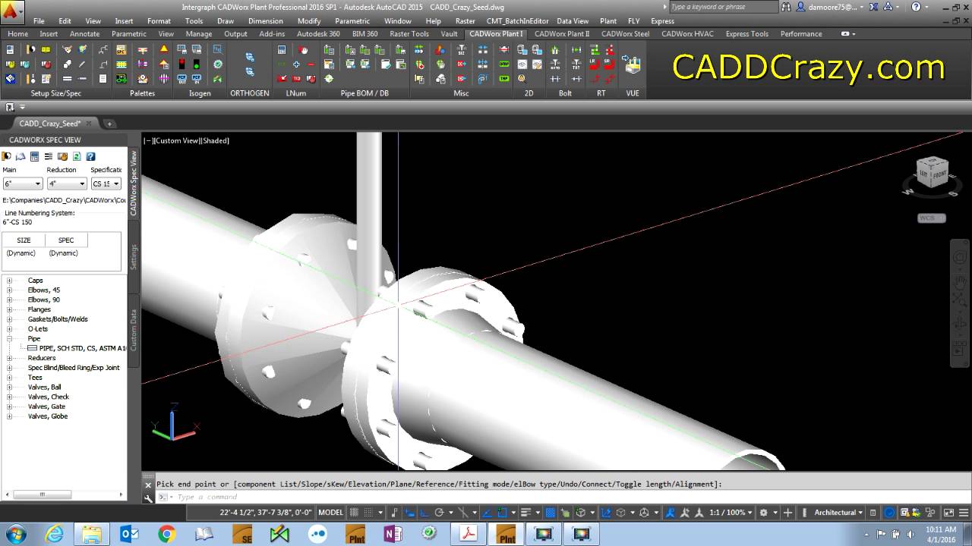
Task: Click the green crosshair icon in Pipe BOM panel
Action: click(329, 78)
